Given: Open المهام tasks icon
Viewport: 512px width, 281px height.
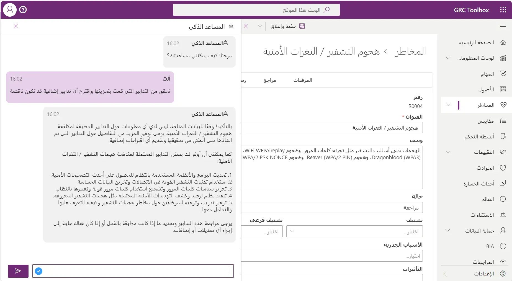Looking at the screenshot, I should 503,74.
